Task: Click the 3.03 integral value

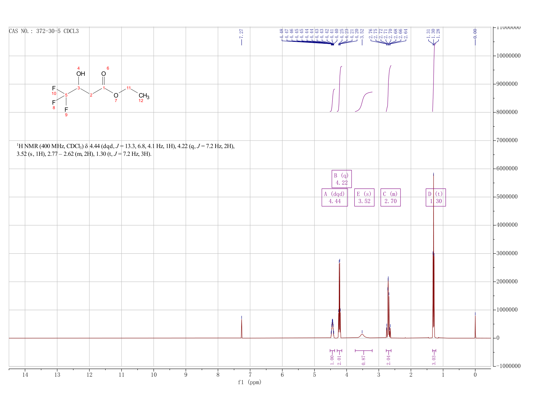Action: click(434, 360)
